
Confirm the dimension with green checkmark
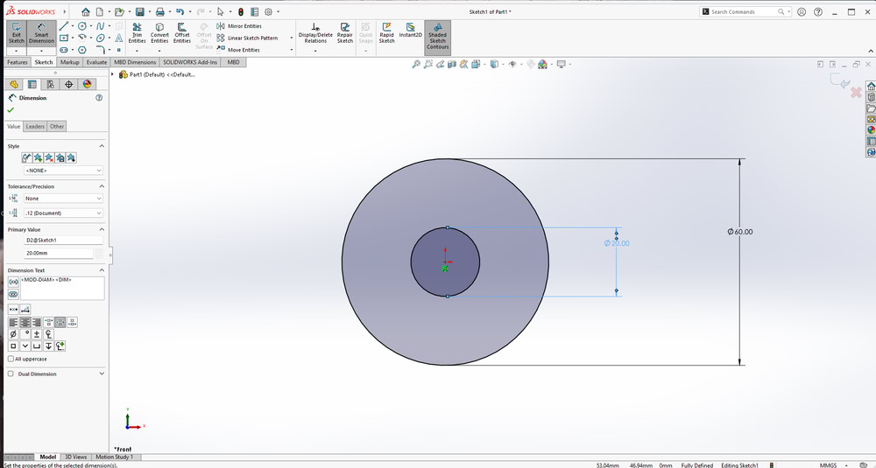click(11, 110)
